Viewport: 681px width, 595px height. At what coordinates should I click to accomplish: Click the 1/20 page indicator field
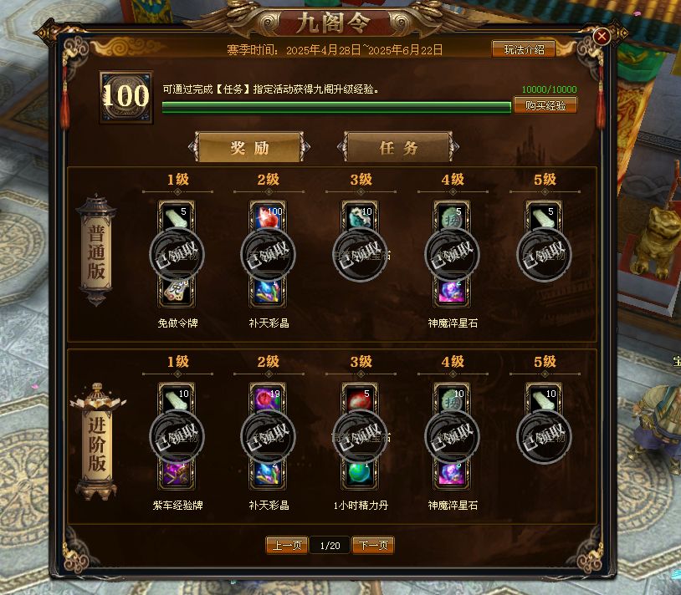pos(330,545)
